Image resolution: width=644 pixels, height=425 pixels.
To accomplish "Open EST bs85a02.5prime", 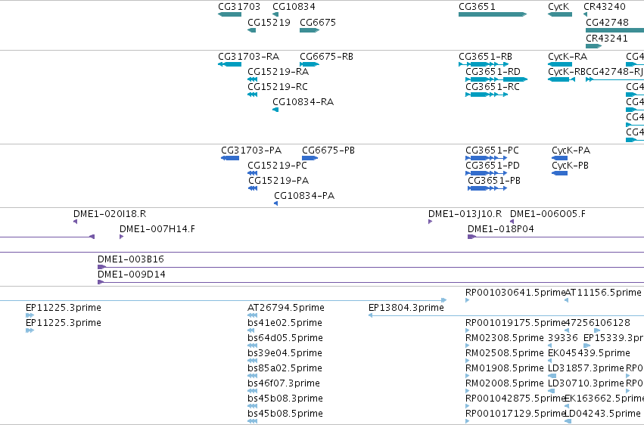I will [285, 368].
